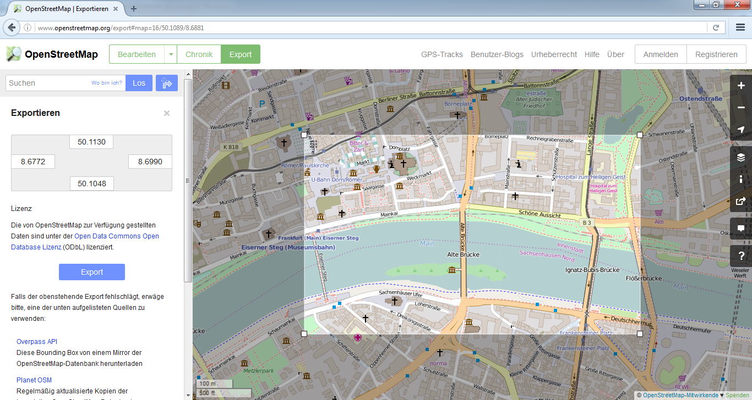Image resolution: width=752 pixels, height=400 pixels.
Task: Click the scroll-down arrow of the sidebar scrollbar
Action: tap(188, 396)
